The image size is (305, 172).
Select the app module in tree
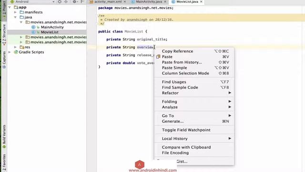point(22,7)
